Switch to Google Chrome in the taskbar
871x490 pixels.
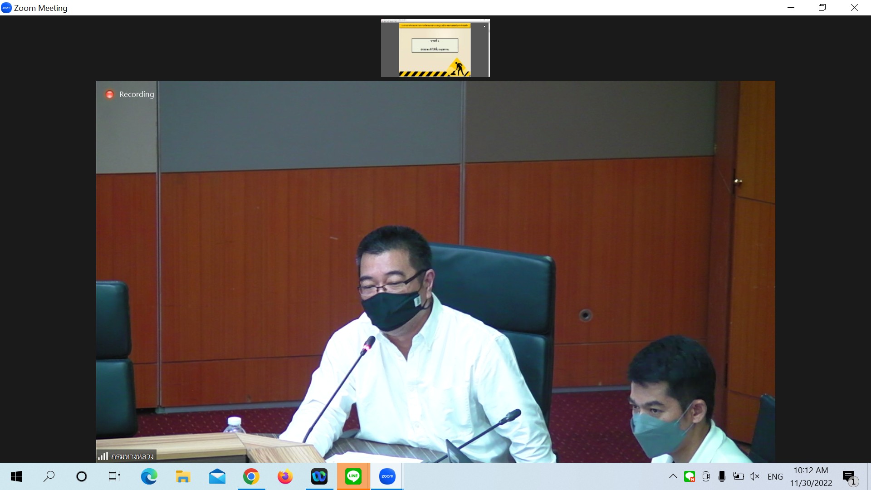[x=251, y=476]
